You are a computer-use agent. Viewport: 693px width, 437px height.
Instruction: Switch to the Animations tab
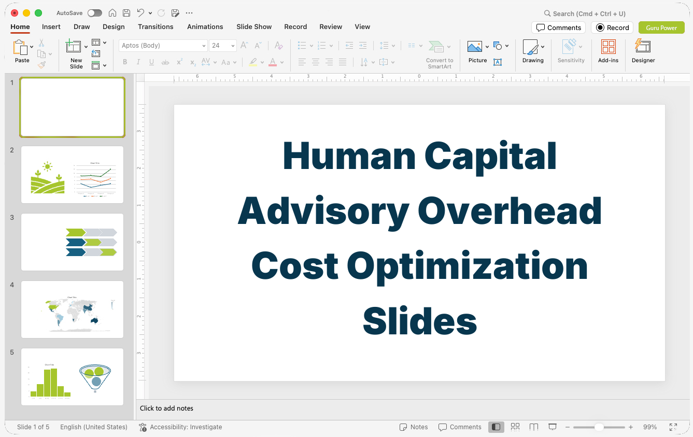pyautogui.click(x=205, y=27)
